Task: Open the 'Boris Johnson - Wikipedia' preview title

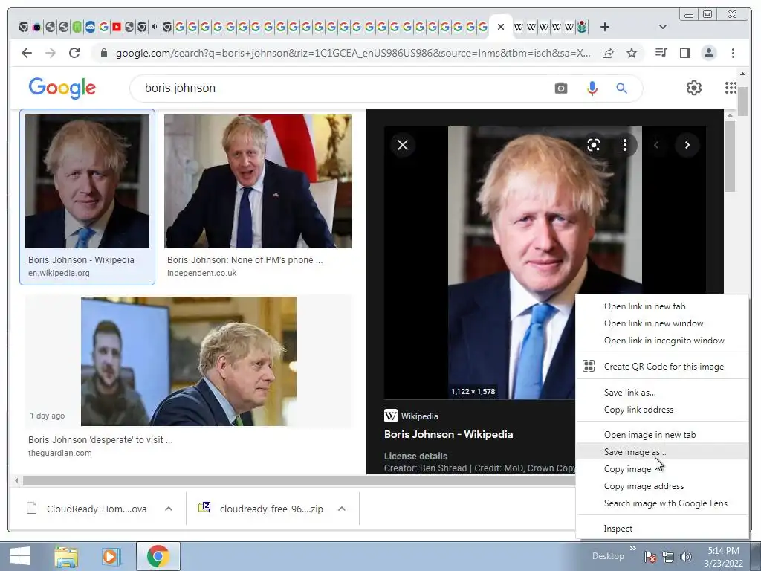Action: [448, 434]
